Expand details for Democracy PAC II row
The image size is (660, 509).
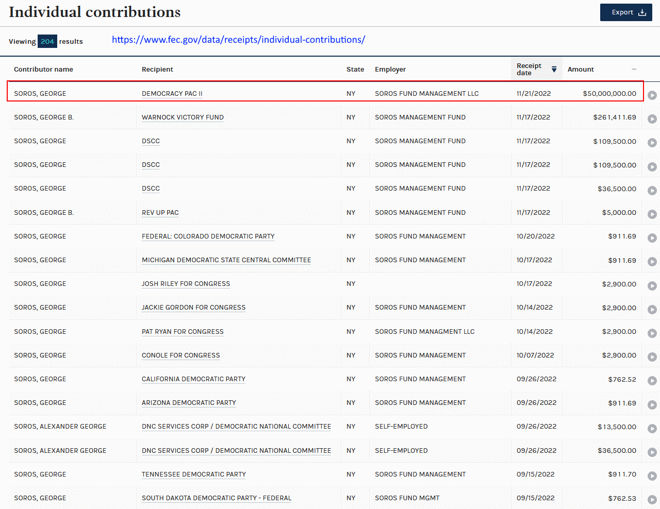click(x=652, y=95)
